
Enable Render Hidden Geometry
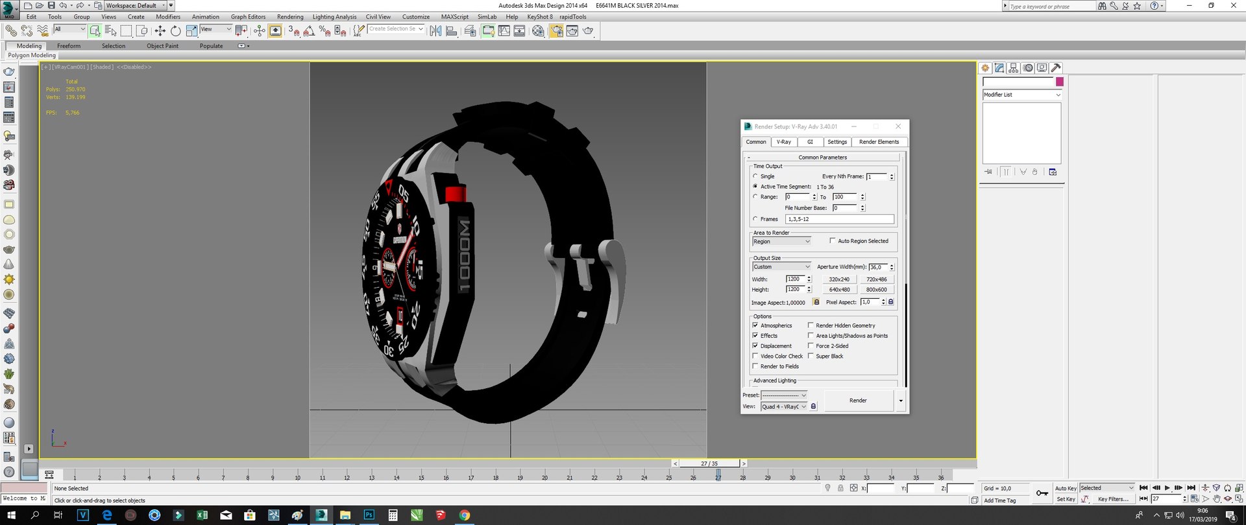tap(811, 325)
